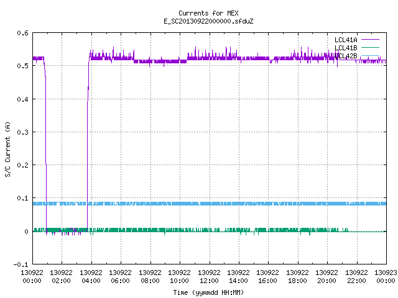Click the LCL41A legend label
Image resolution: width=398 pixels, height=298 pixels.
(x=346, y=40)
